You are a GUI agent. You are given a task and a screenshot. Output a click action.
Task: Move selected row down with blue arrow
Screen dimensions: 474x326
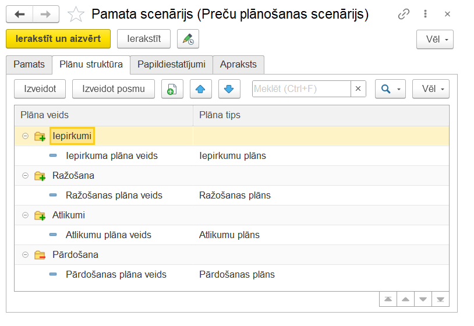point(229,89)
